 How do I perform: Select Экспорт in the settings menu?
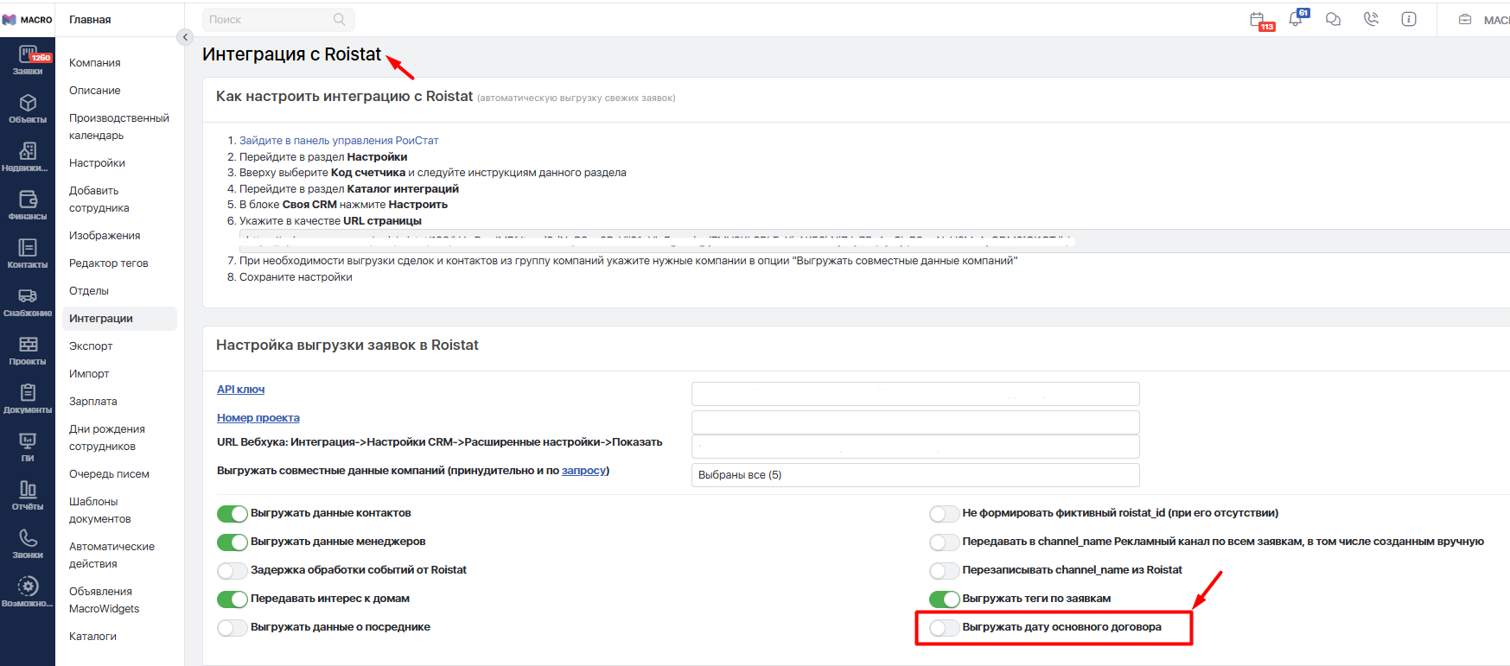point(91,346)
